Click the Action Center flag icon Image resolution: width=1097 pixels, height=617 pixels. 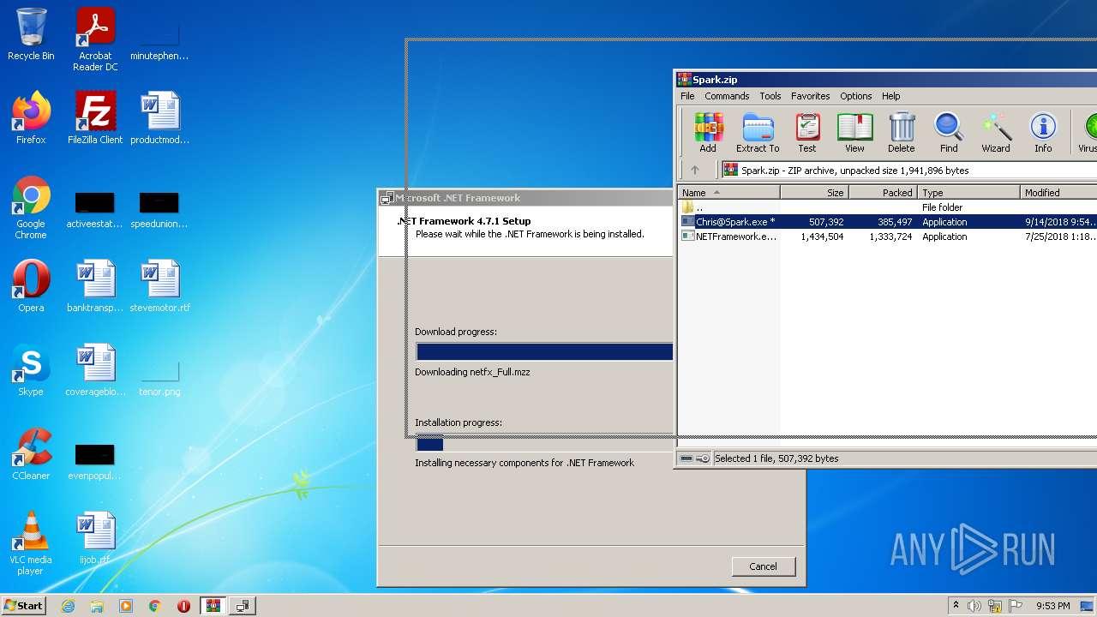[x=1016, y=606]
